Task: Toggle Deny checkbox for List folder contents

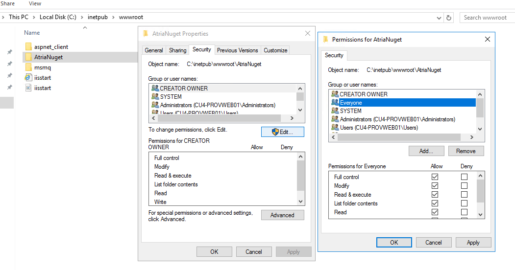Action: [464, 203]
